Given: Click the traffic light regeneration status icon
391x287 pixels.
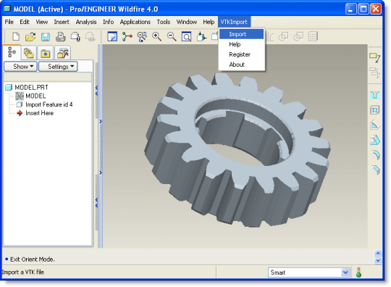Looking at the screenshot, I should [x=359, y=273].
